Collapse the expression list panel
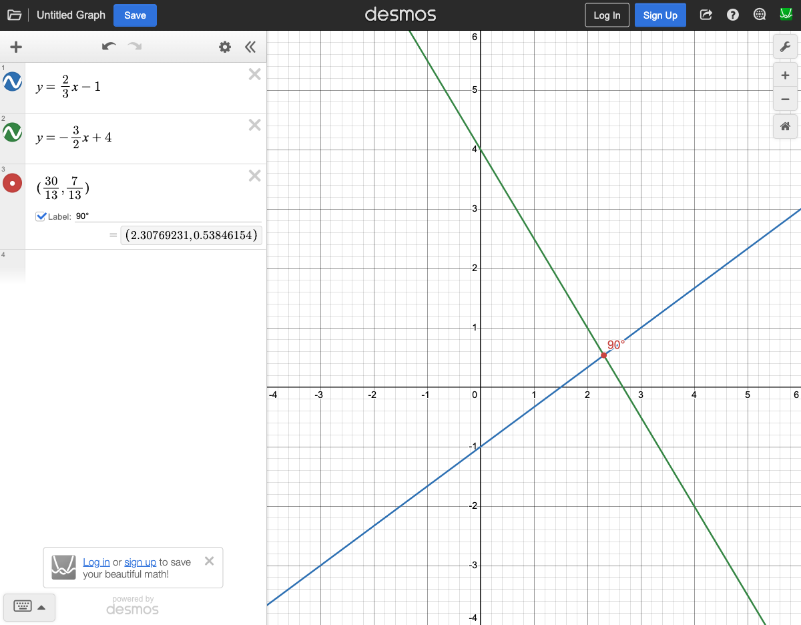Screen dimensions: 801x625 [250, 47]
